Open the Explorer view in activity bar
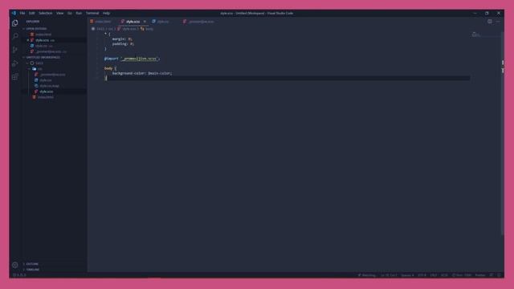The image size is (514, 289). pos(15,23)
